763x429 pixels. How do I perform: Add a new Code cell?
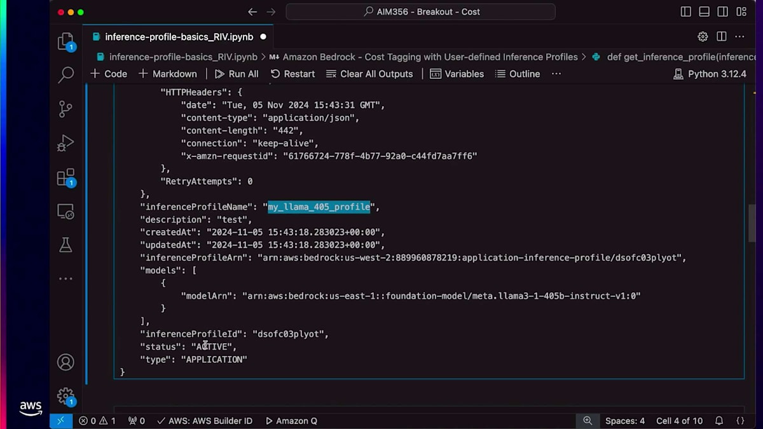tap(109, 74)
